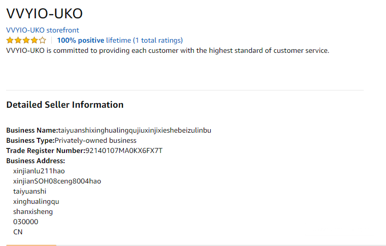Click the Business Type label
This screenshot has width=386, height=246.
pyautogui.click(x=30, y=140)
